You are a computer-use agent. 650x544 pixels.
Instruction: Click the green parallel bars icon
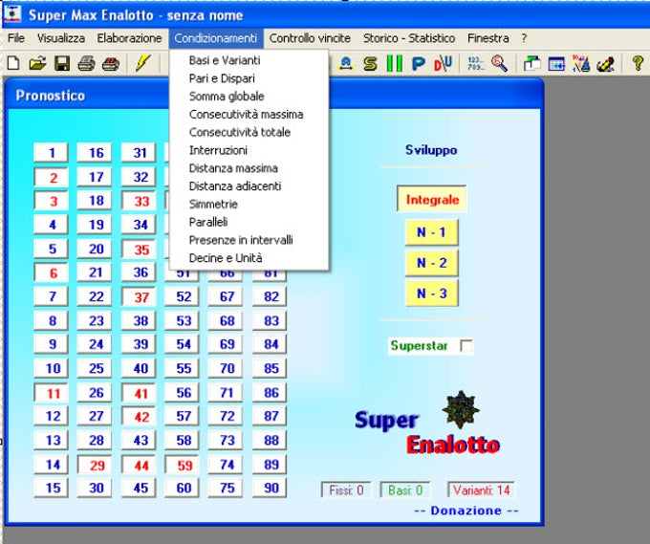tap(394, 63)
